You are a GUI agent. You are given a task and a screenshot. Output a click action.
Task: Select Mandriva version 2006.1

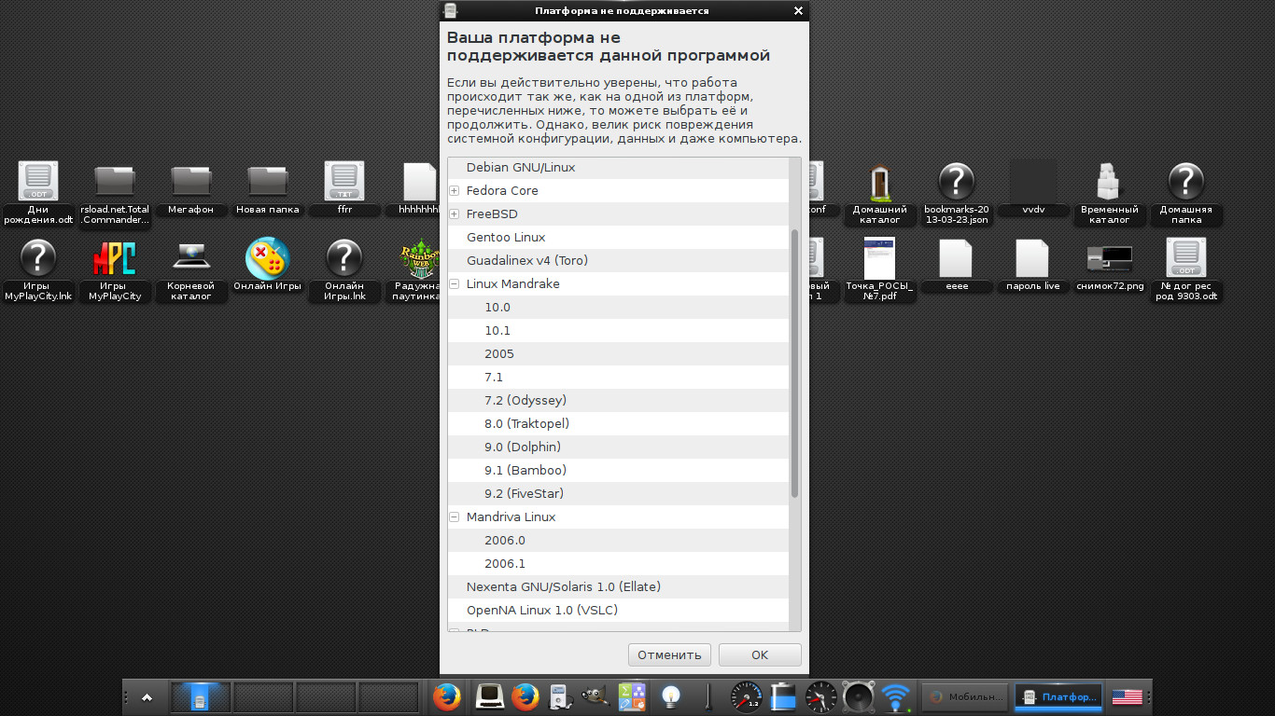tap(618, 564)
